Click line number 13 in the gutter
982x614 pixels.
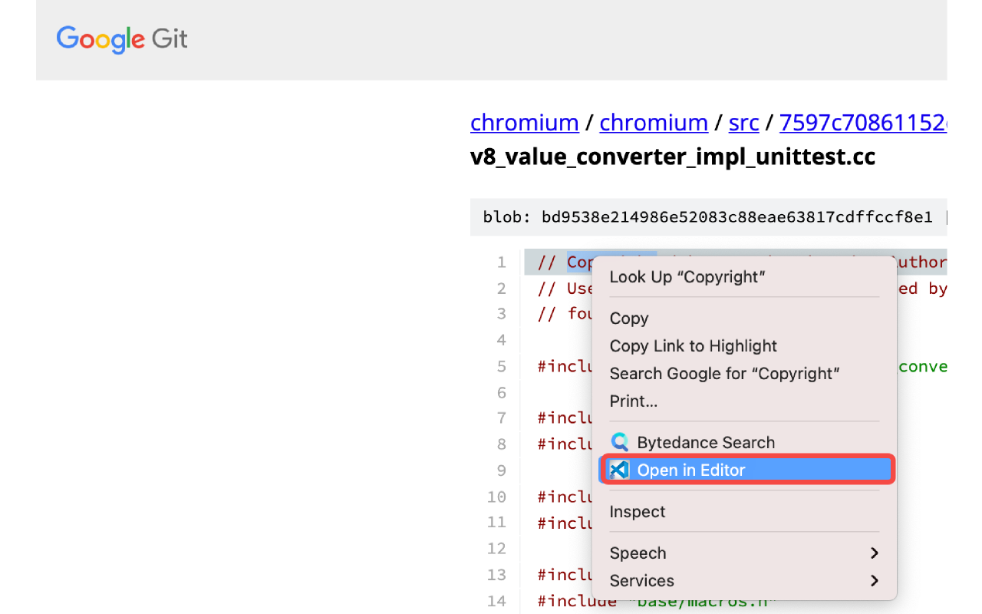click(x=497, y=574)
